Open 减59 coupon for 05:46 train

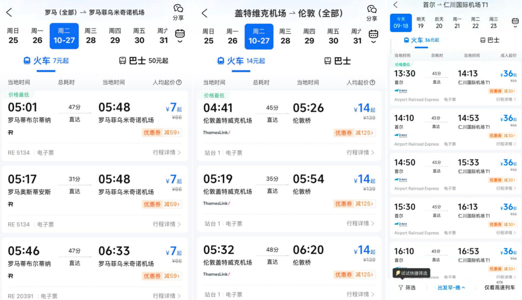point(162,276)
